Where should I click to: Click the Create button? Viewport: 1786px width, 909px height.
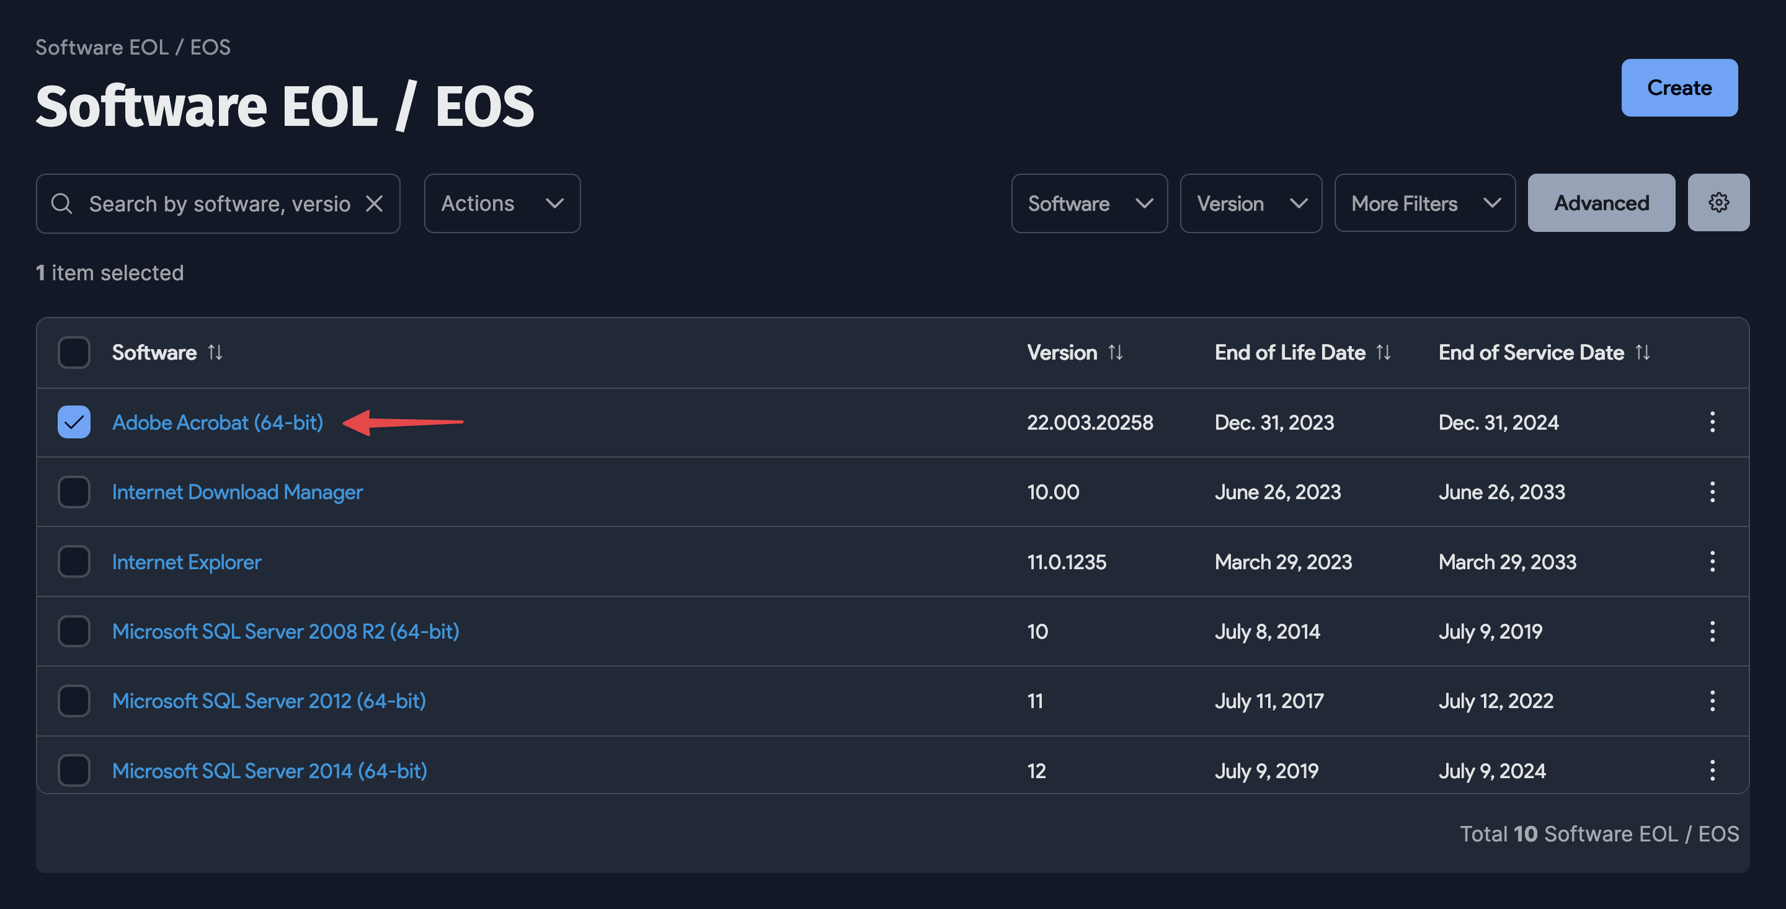[1679, 87]
